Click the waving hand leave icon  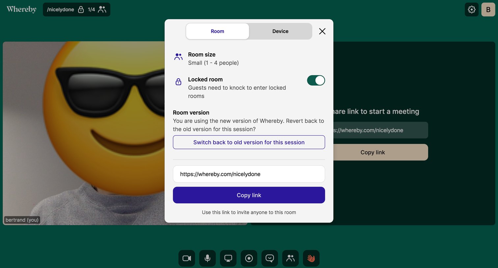(311, 258)
